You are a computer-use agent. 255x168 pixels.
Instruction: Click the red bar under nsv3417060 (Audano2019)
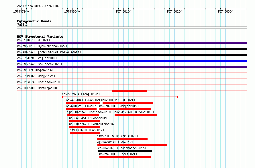(x=136, y=115)
